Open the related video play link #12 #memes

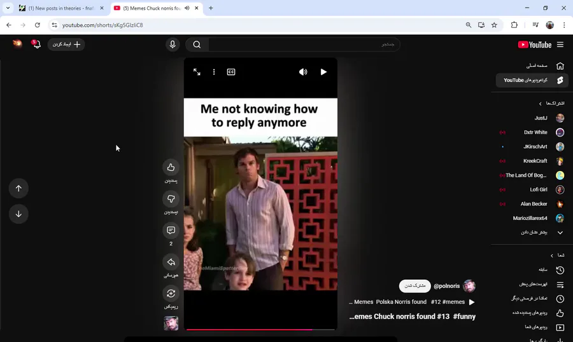pos(412,302)
